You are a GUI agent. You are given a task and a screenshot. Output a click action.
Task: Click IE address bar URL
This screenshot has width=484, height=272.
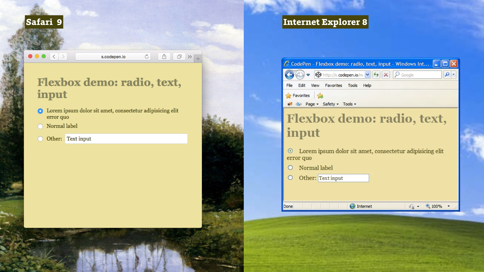click(x=343, y=75)
